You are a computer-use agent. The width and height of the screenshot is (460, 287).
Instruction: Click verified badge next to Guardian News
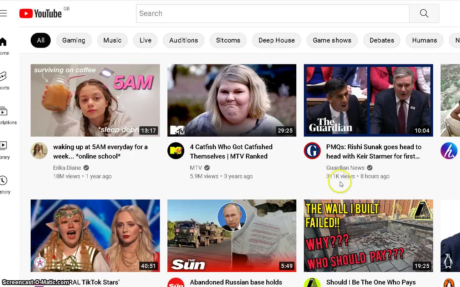tap(370, 168)
